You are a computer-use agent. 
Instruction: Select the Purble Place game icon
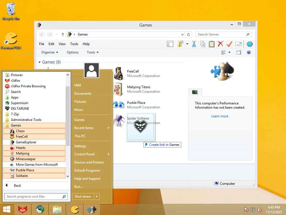tap(118, 105)
